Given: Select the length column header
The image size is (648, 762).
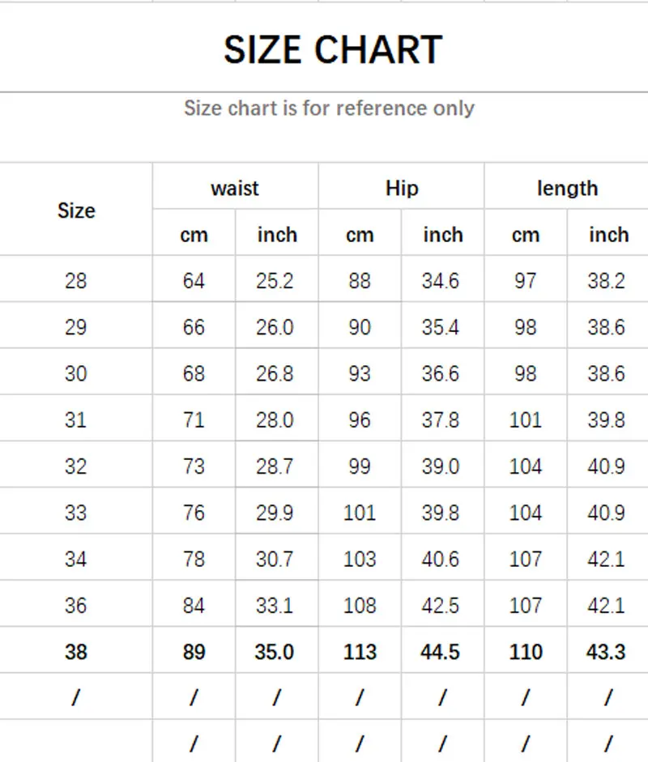Looking at the screenshot, I should 567,189.
